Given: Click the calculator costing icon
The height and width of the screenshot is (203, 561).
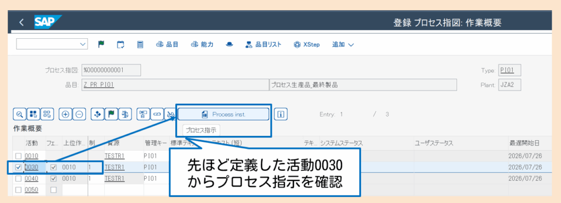Looking at the screenshot, I should point(140,45).
